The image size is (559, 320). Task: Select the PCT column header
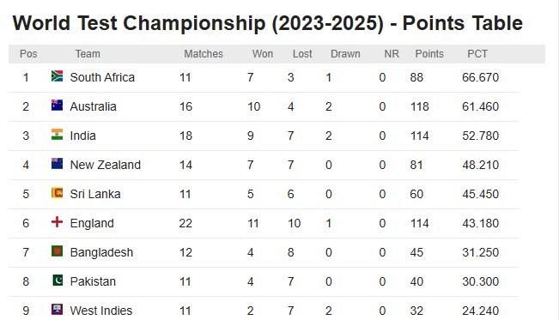tap(477, 54)
